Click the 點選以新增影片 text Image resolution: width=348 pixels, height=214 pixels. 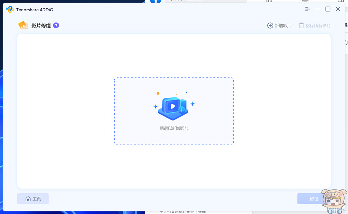174,128
